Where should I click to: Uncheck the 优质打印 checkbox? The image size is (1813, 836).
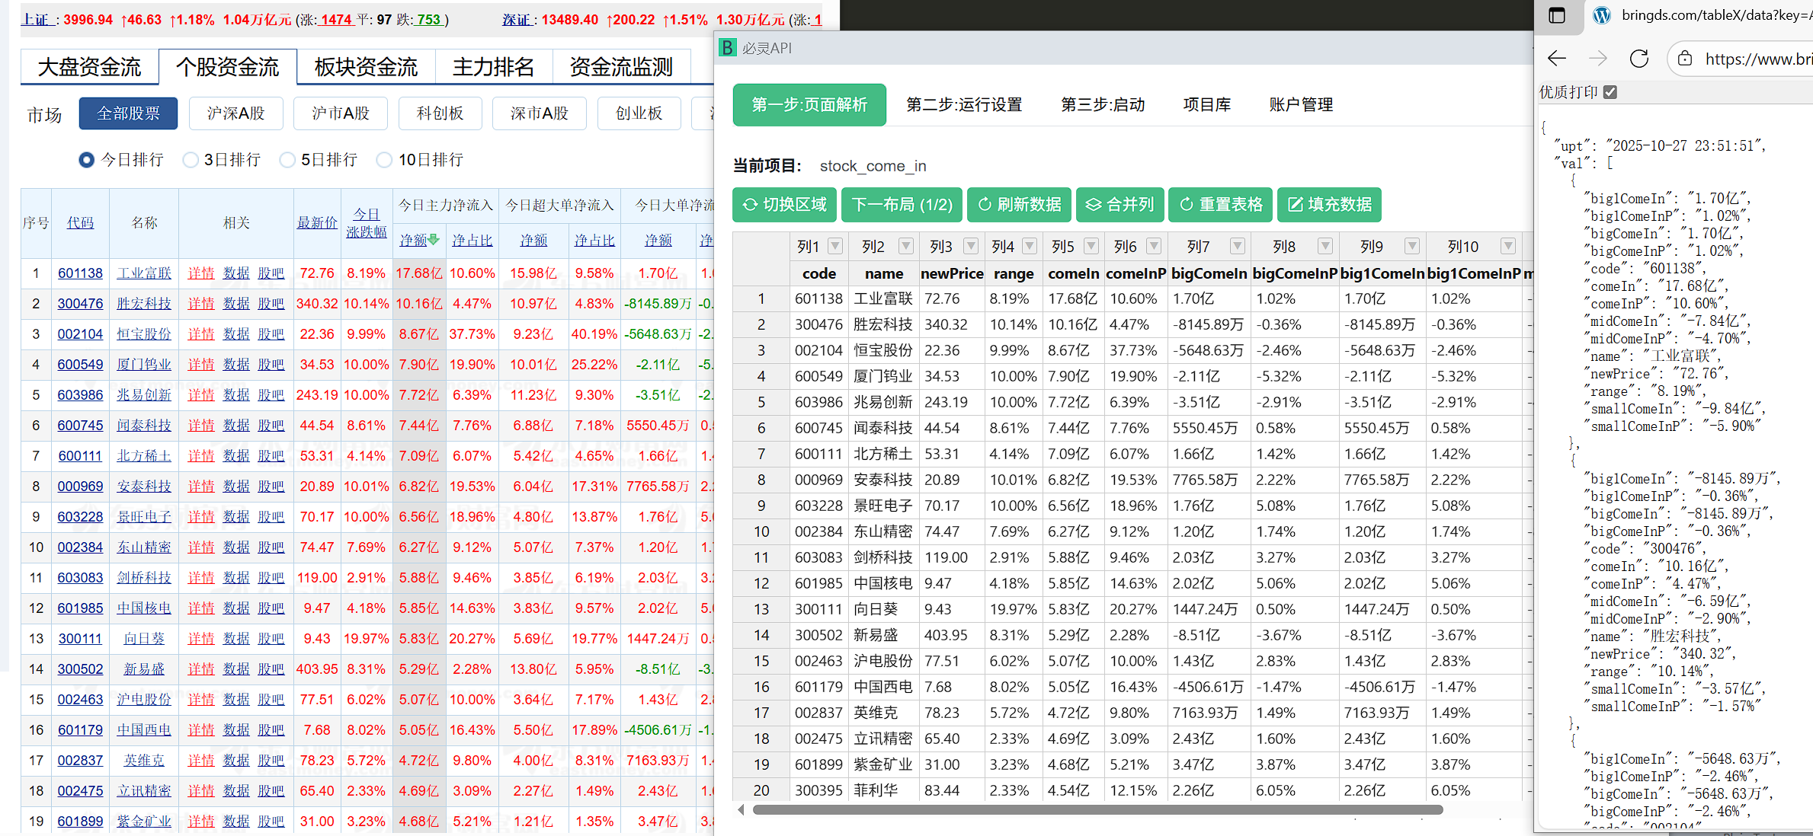(1610, 91)
